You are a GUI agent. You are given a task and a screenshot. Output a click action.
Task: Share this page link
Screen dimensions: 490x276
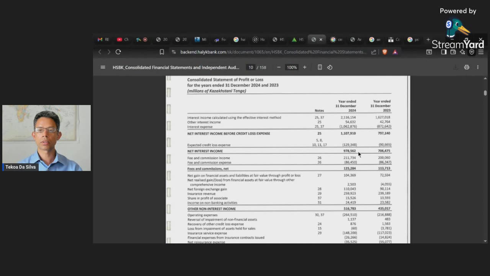click(374, 52)
